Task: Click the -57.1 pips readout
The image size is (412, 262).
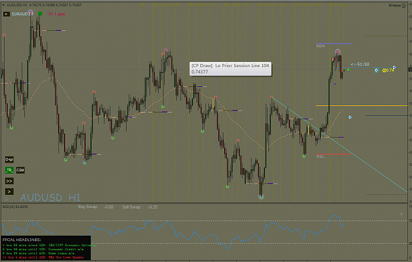Action: click(56, 14)
